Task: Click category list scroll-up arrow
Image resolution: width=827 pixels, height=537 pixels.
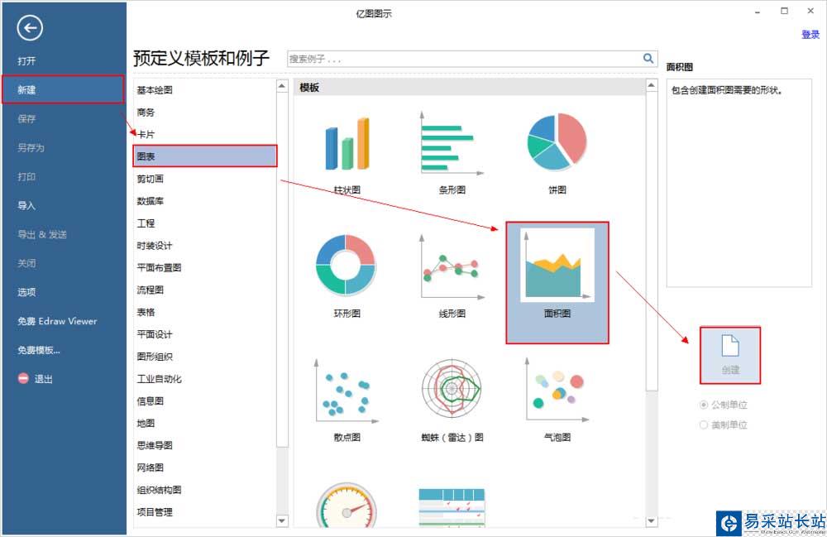Action: [x=282, y=85]
